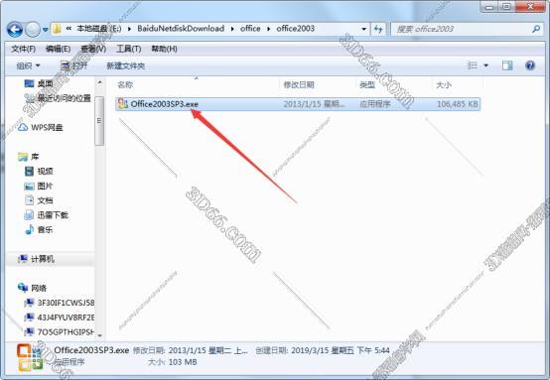
Task: Open the 查看(V) menu
Action: [93, 49]
